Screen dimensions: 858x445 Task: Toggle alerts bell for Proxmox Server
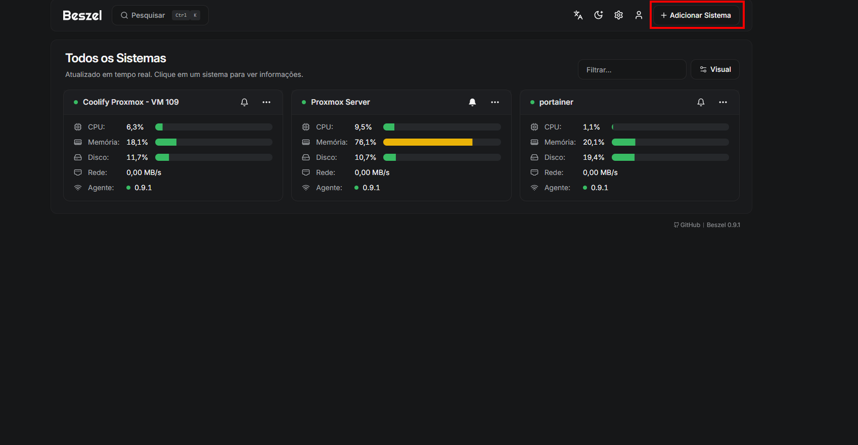[x=472, y=102]
